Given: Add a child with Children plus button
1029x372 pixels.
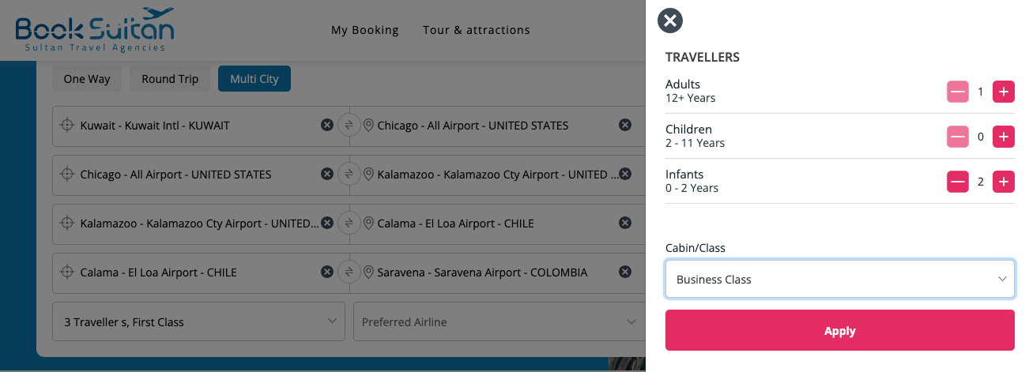Looking at the screenshot, I should pyautogui.click(x=1003, y=137).
